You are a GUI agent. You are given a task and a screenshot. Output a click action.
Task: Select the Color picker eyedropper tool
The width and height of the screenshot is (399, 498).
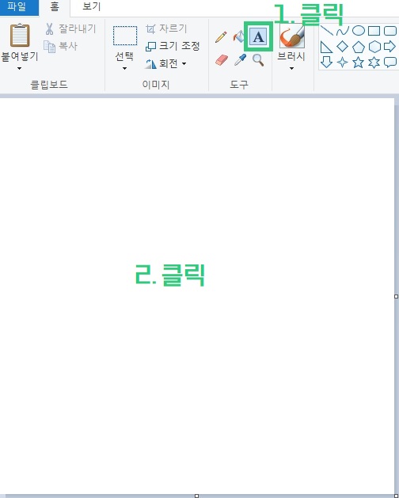(x=240, y=59)
